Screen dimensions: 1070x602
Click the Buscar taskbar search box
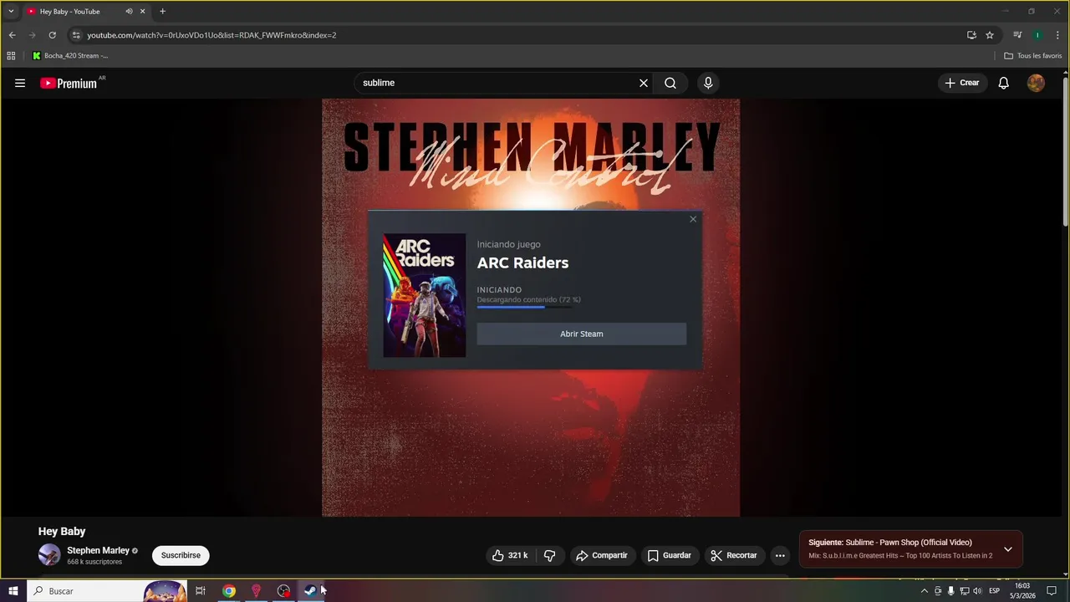(x=109, y=591)
